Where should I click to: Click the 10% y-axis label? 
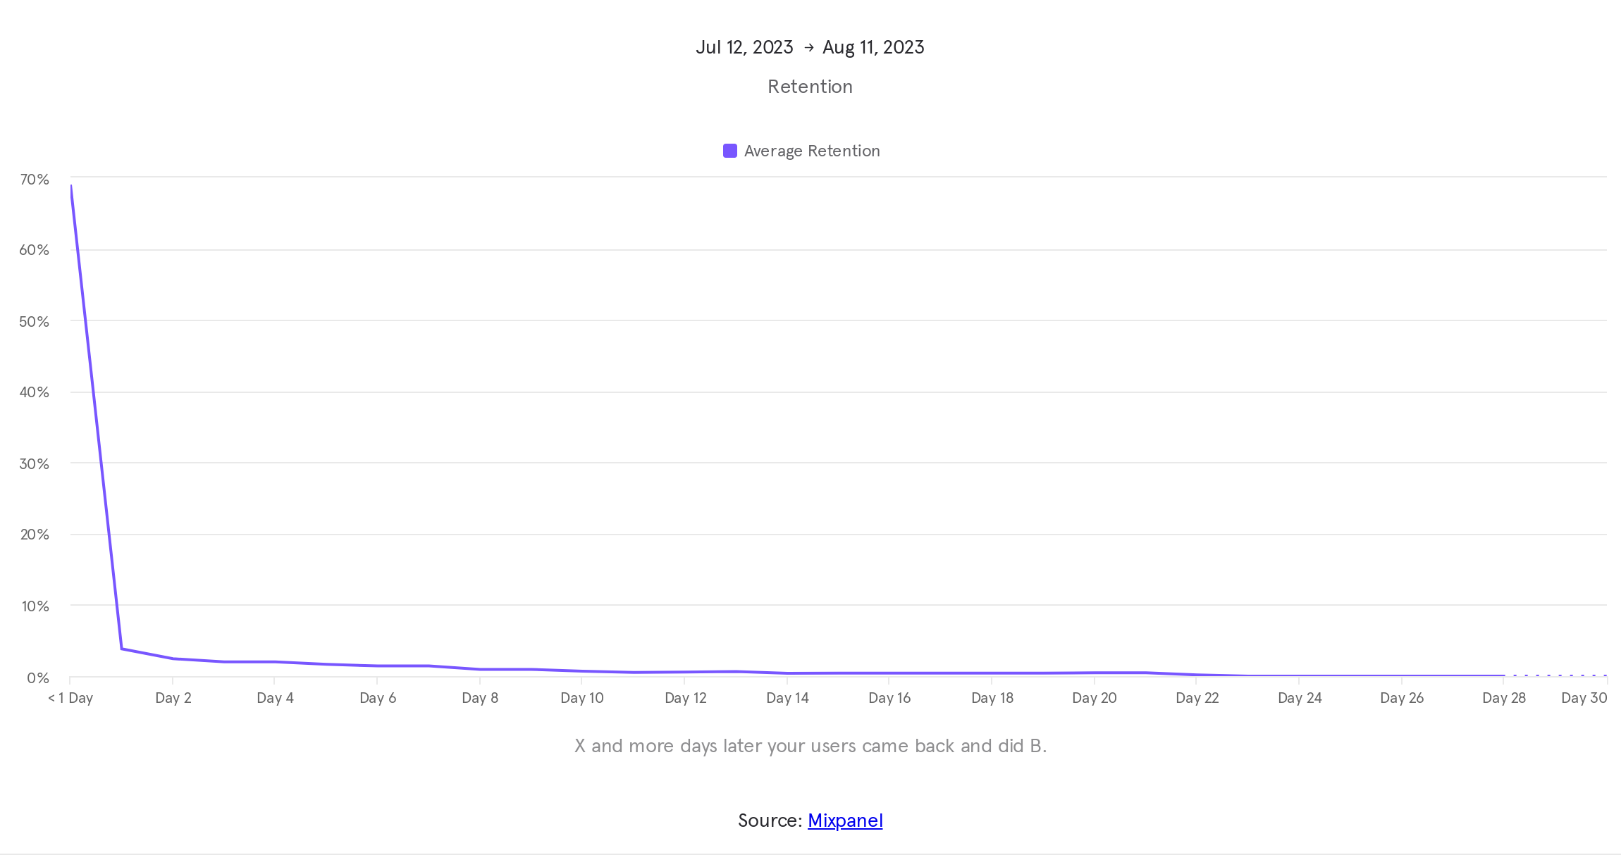[x=35, y=606]
